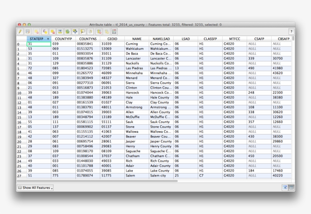Pan map to the selected rows
The image size is (311, 214).
[75, 32]
